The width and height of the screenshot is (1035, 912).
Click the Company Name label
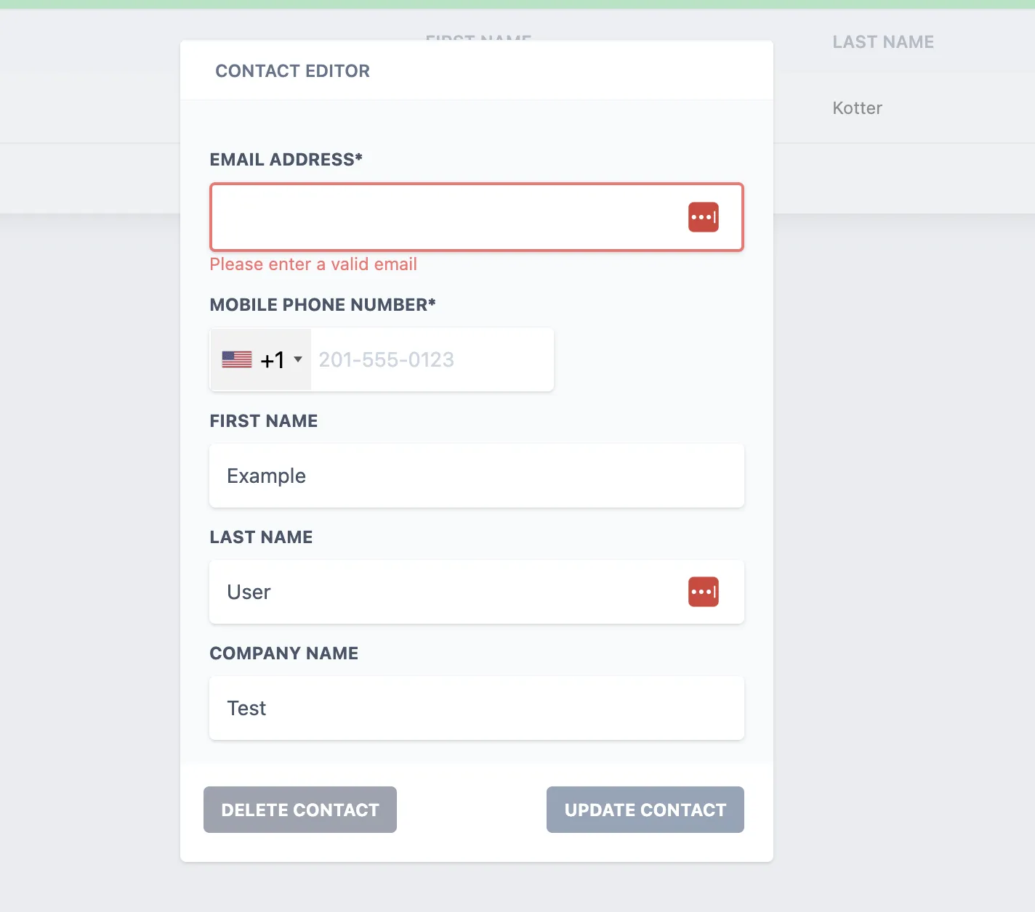(283, 654)
